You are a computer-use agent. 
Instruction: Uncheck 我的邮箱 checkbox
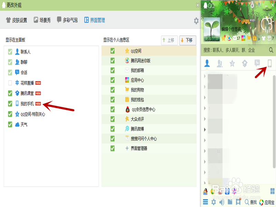pyautogui.click(x=112, y=70)
